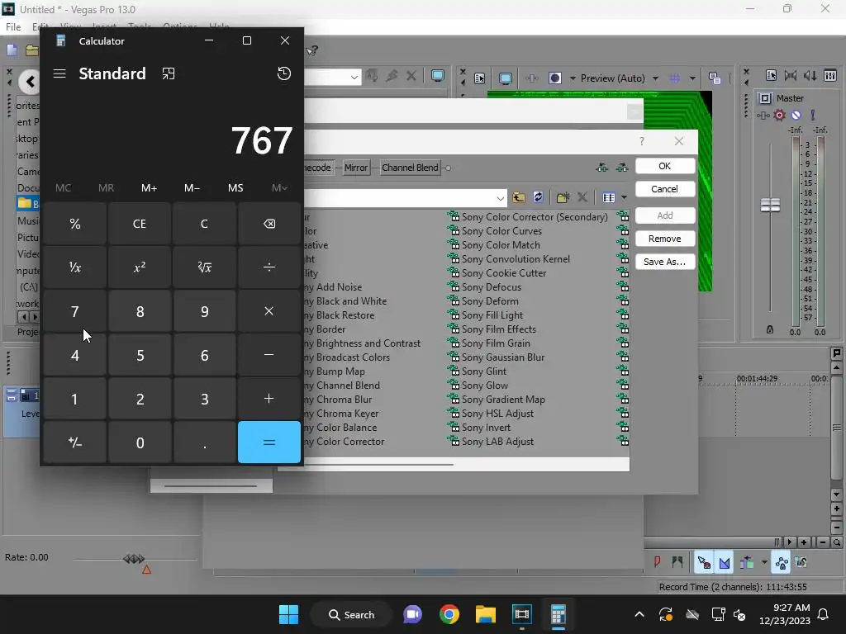Click the M- memory subtract button
846x634 pixels.
192,187
